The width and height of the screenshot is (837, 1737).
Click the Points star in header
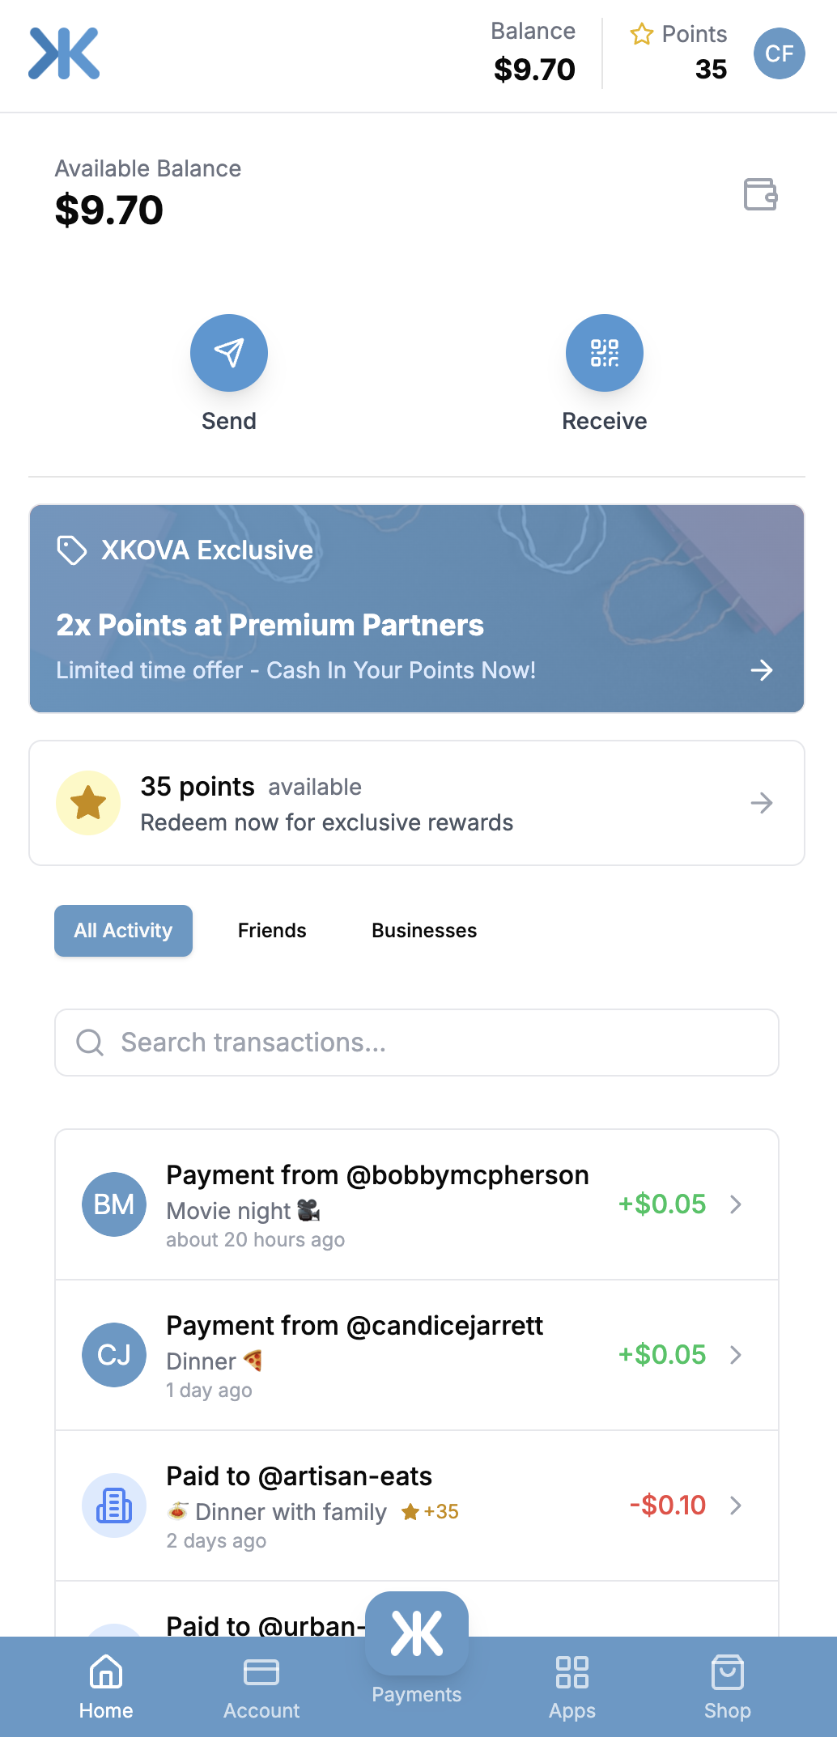point(642,34)
